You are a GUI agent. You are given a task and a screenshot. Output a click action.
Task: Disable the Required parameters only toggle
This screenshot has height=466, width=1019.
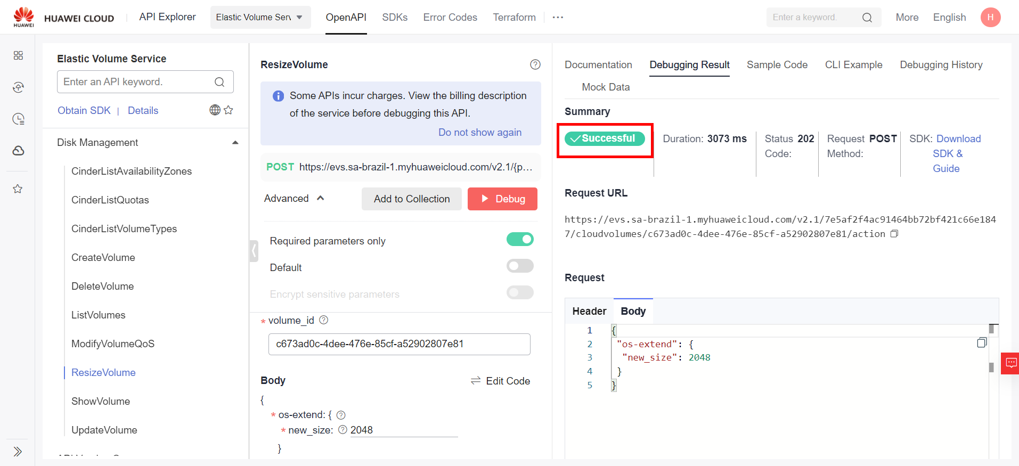[520, 240]
